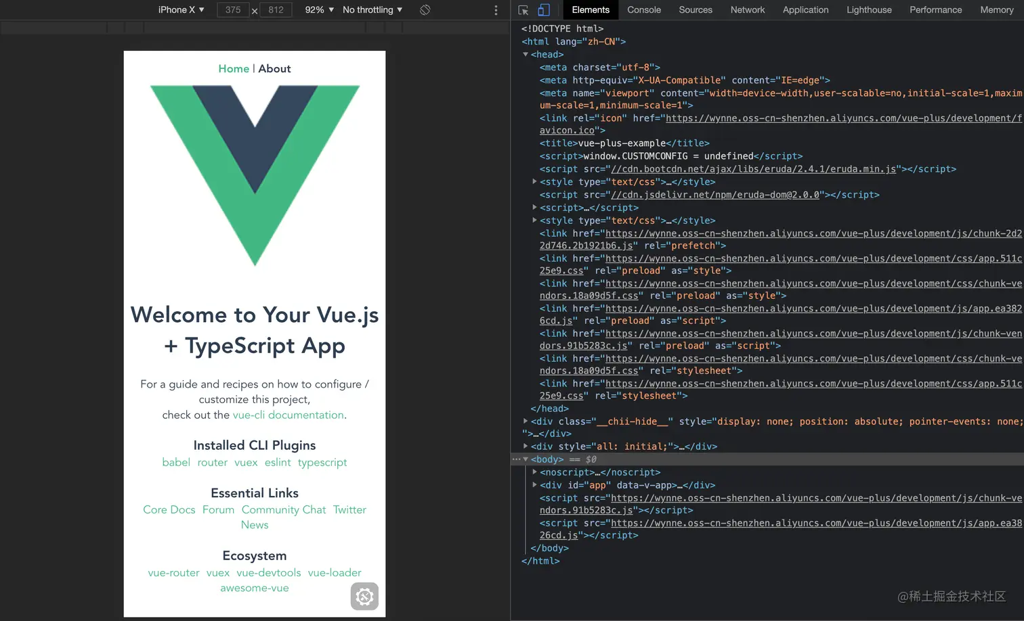The image size is (1024, 621).
Task: Click the height field showing 812
Action: pyautogui.click(x=276, y=10)
